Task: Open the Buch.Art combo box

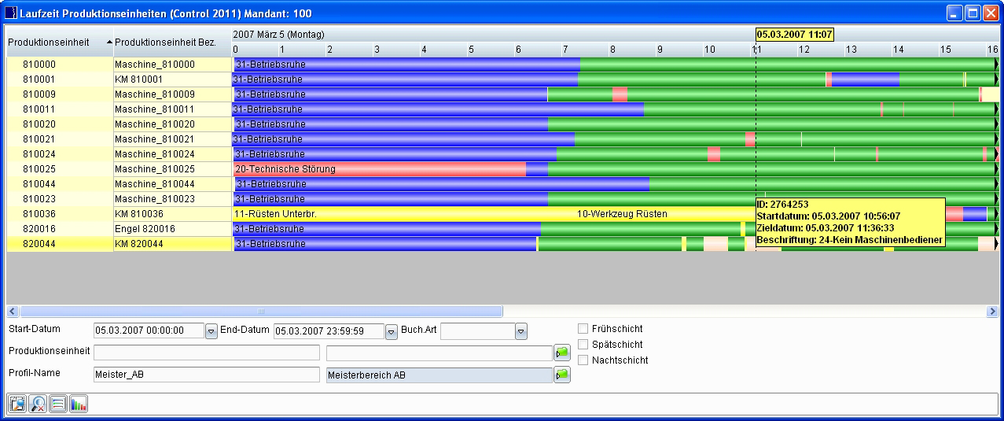Action: (x=520, y=331)
